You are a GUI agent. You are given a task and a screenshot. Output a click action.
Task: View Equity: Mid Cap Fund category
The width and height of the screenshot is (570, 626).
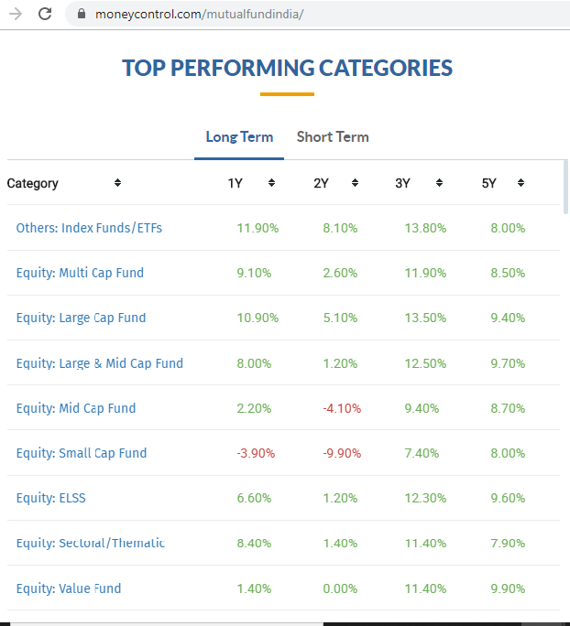[75, 408]
